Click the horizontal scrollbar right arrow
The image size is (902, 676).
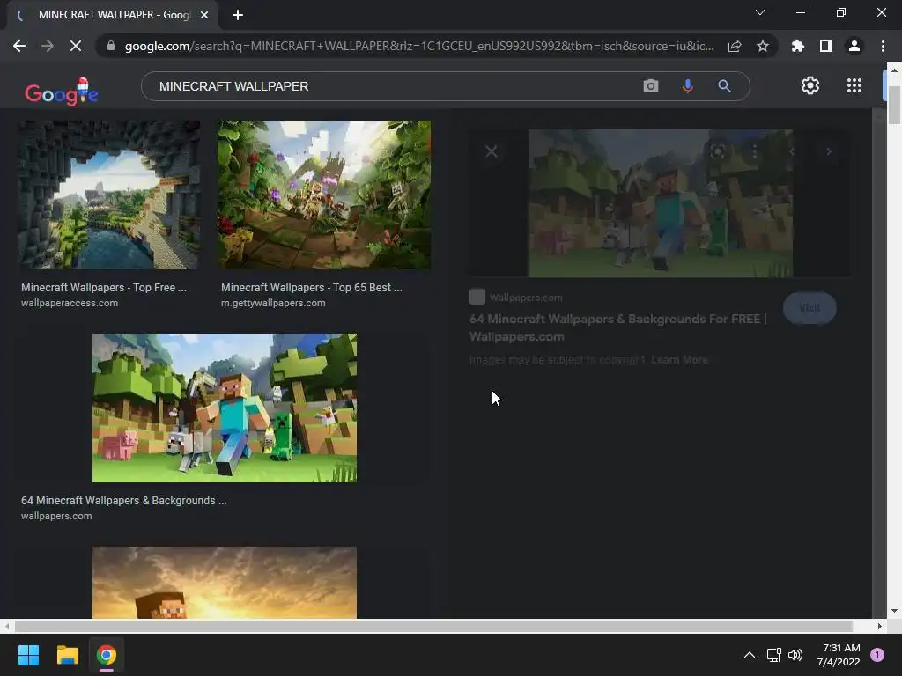880,626
